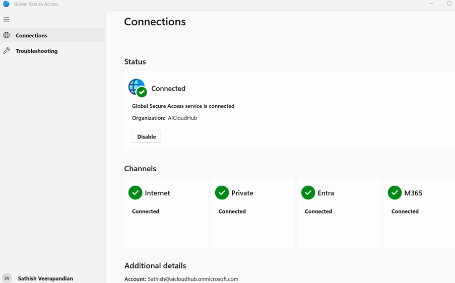The height and width of the screenshot is (283, 455).
Task: Click the M365 channel green checkmark
Action: click(x=395, y=193)
